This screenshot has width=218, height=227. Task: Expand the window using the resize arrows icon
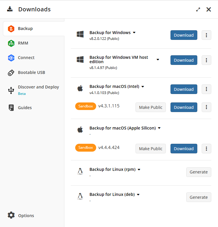(198, 9)
